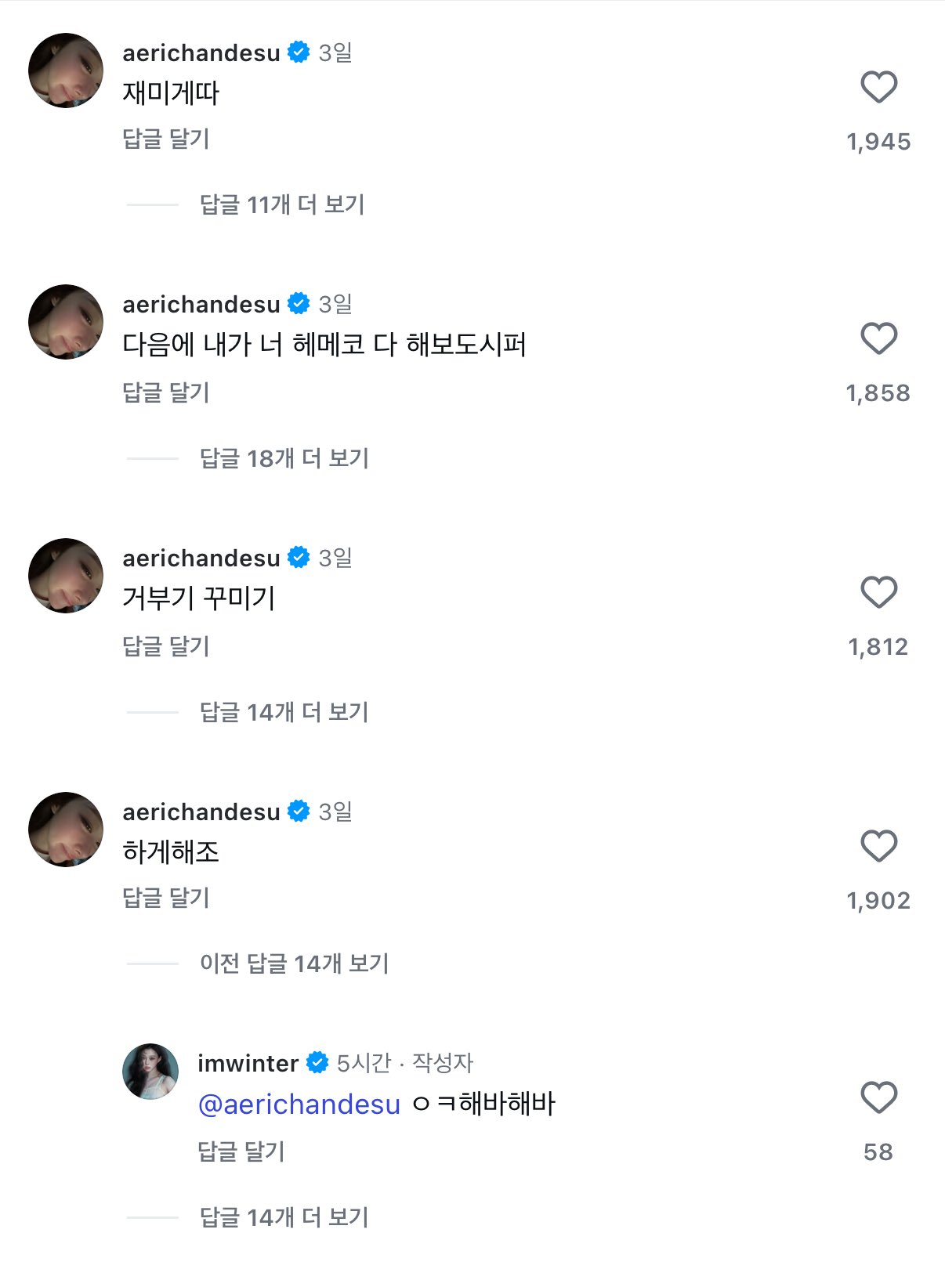
Task: Open imwinter's profile picture
Action: coord(150,1072)
